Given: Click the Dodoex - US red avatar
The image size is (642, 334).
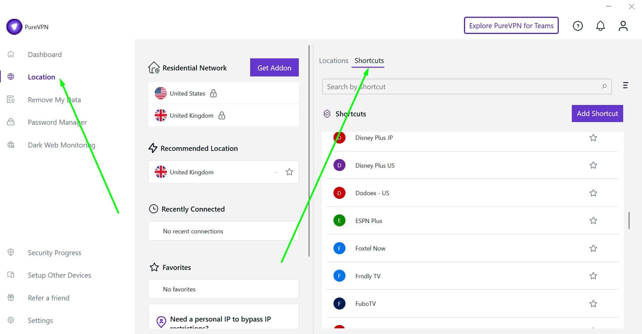Looking at the screenshot, I should click(339, 193).
